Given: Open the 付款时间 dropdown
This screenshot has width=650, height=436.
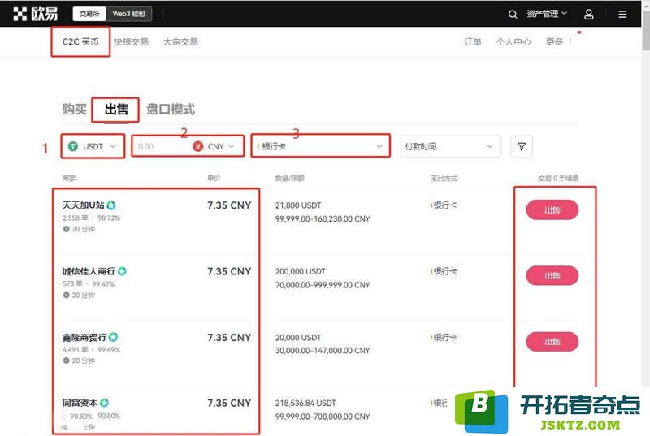Looking at the screenshot, I should 451,146.
